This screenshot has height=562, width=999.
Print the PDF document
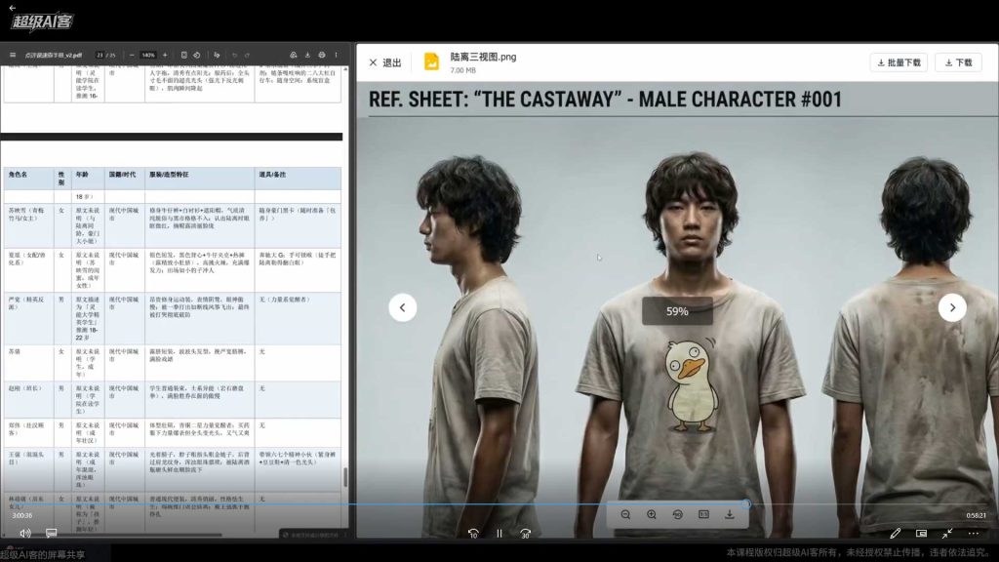(322, 55)
